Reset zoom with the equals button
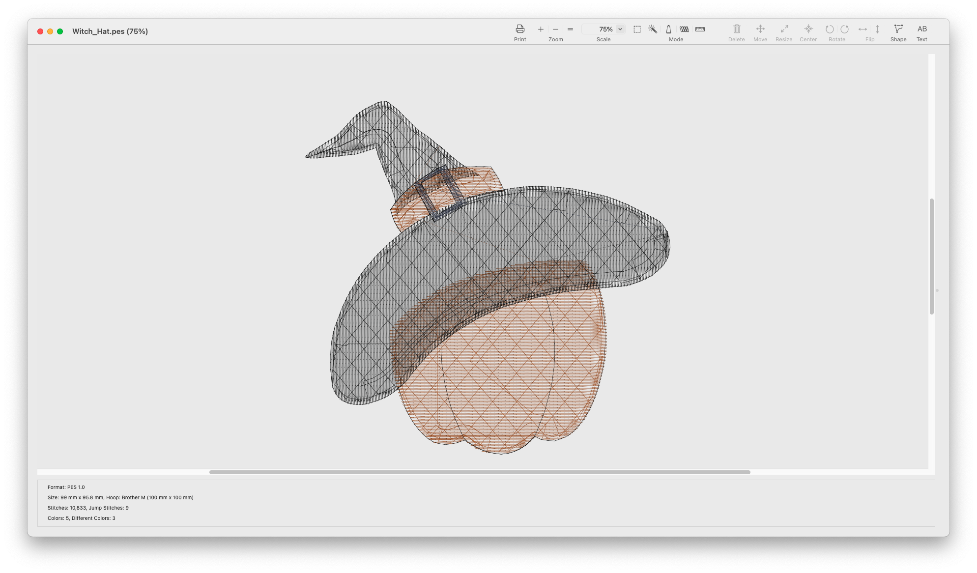The image size is (977, 573). (x=570, y=29)
